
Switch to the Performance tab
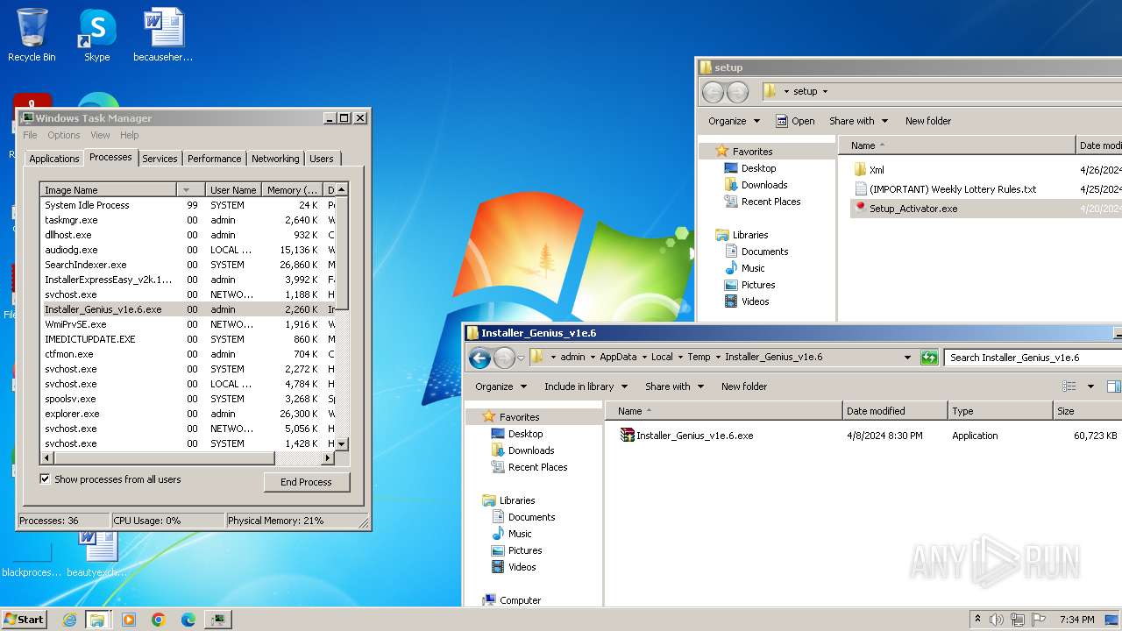(x=214, y=159)
